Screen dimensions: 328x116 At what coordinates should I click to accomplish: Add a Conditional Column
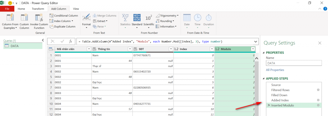pyautogui.click(x=64, y=16)
